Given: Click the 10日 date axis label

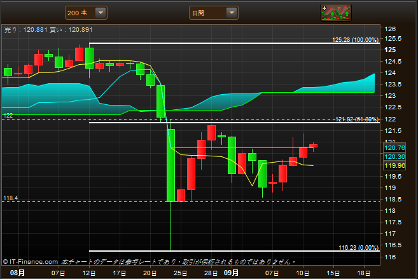Looking at the screenshot, I should pyautogui.click(x=303, y=273).
